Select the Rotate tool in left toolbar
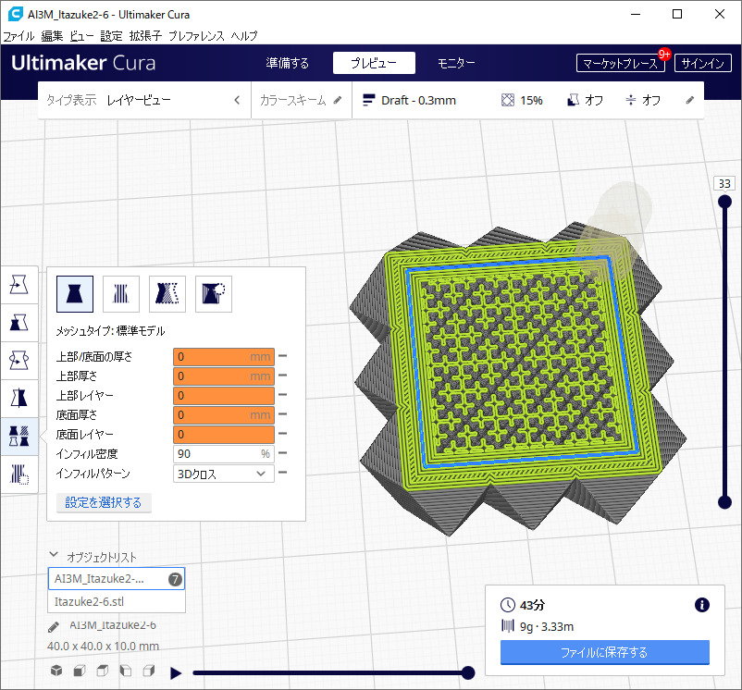 [x=19, y=360]
